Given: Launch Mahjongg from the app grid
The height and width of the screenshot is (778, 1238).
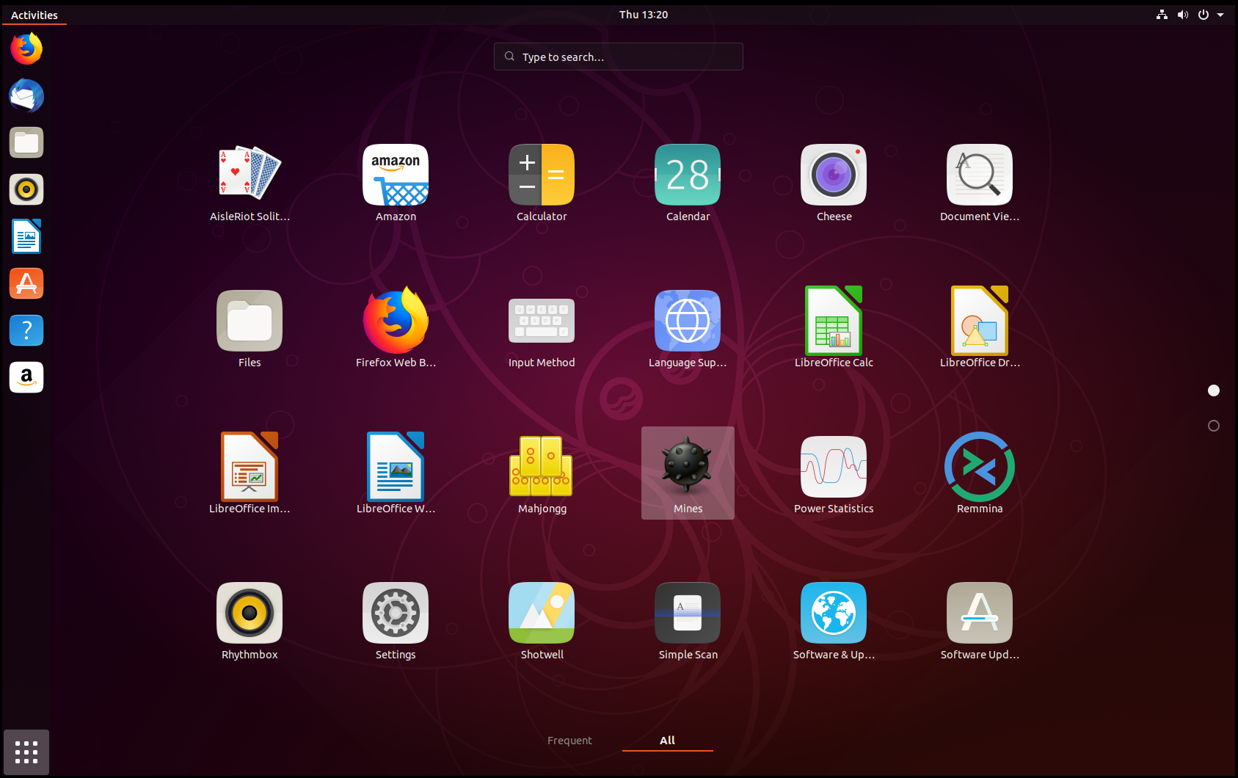Looking at the screenshot, I should (542, 471).
